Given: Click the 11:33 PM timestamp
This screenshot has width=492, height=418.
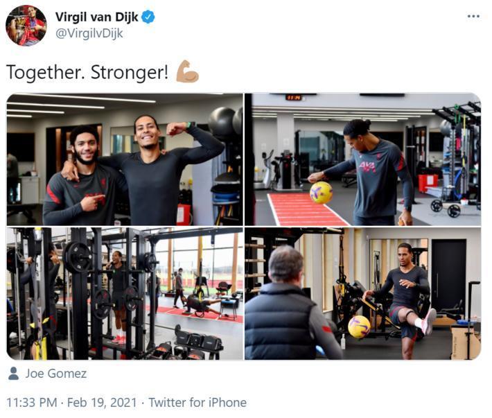Looking at the screenshot, I should 32,402.
